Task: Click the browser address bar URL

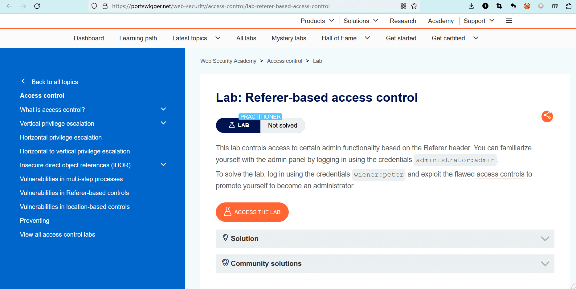Action: (x=221, y=6)
